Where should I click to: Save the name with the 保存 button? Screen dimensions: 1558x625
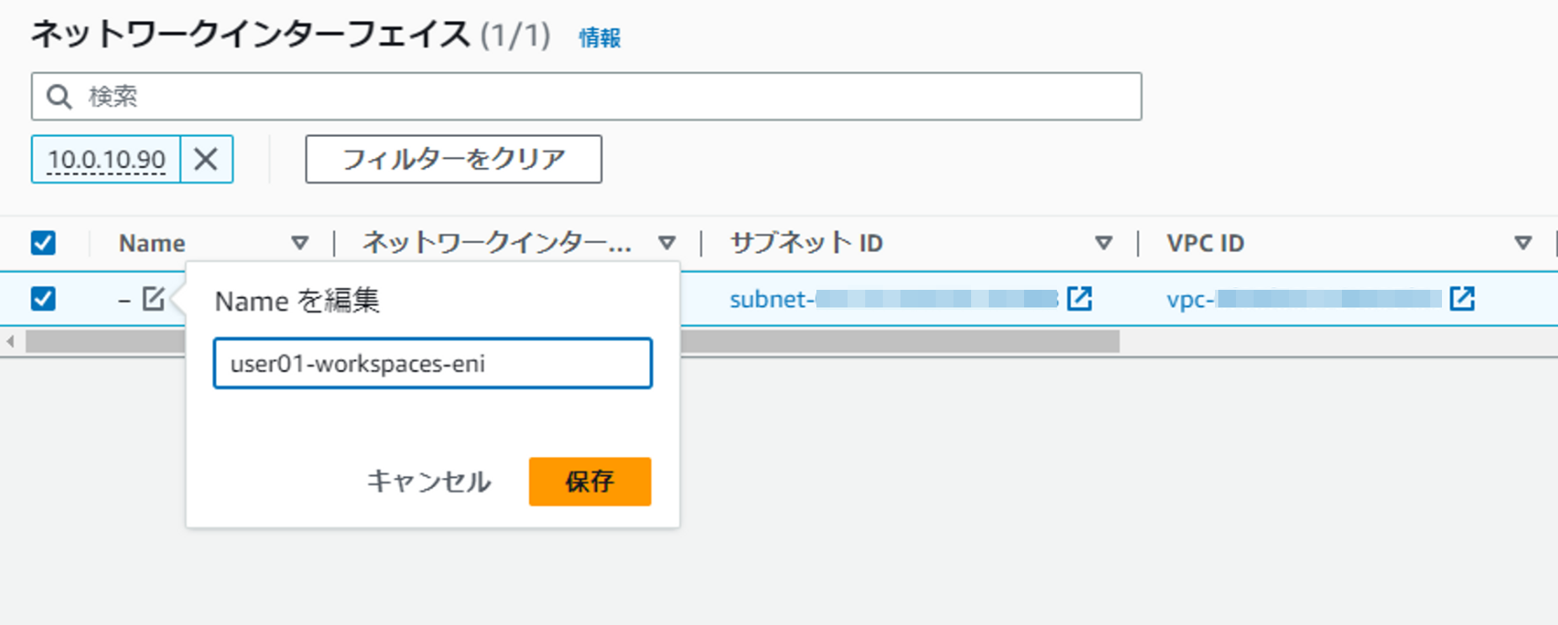pyautogui.click(x=589, y=481)
